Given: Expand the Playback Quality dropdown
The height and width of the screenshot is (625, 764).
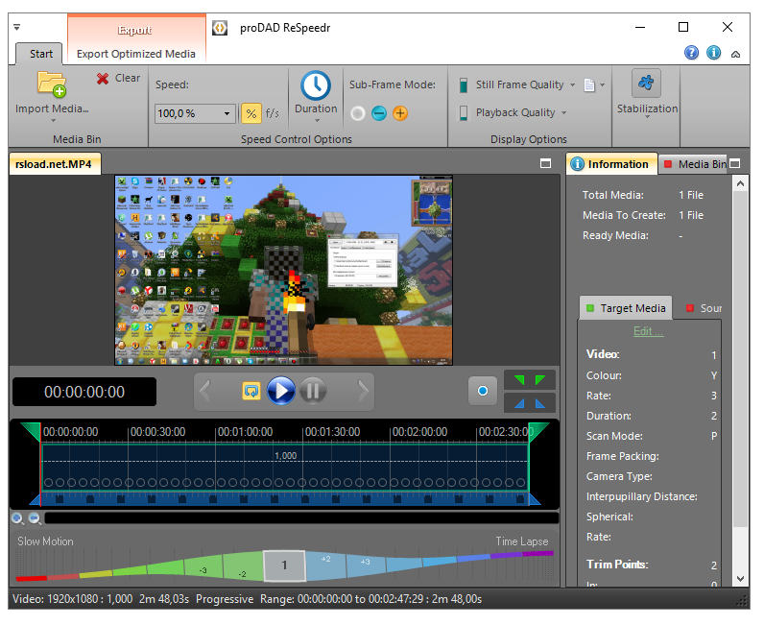Looking at the screenshot, I should point(563,113).
